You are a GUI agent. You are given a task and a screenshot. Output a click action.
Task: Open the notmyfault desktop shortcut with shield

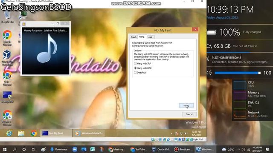tap(7, 97)
